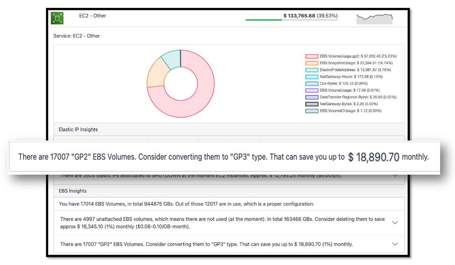Image resolution: width=455 pixels, height=265 pixels.
Task: Click the $ 133,765.68 (39.53%) total
Action: pos(311,16)
